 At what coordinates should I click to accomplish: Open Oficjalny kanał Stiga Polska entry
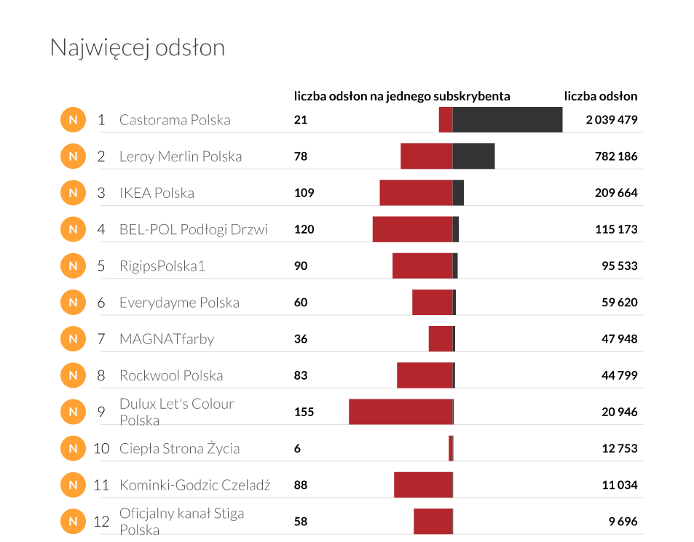click(181, 521)
